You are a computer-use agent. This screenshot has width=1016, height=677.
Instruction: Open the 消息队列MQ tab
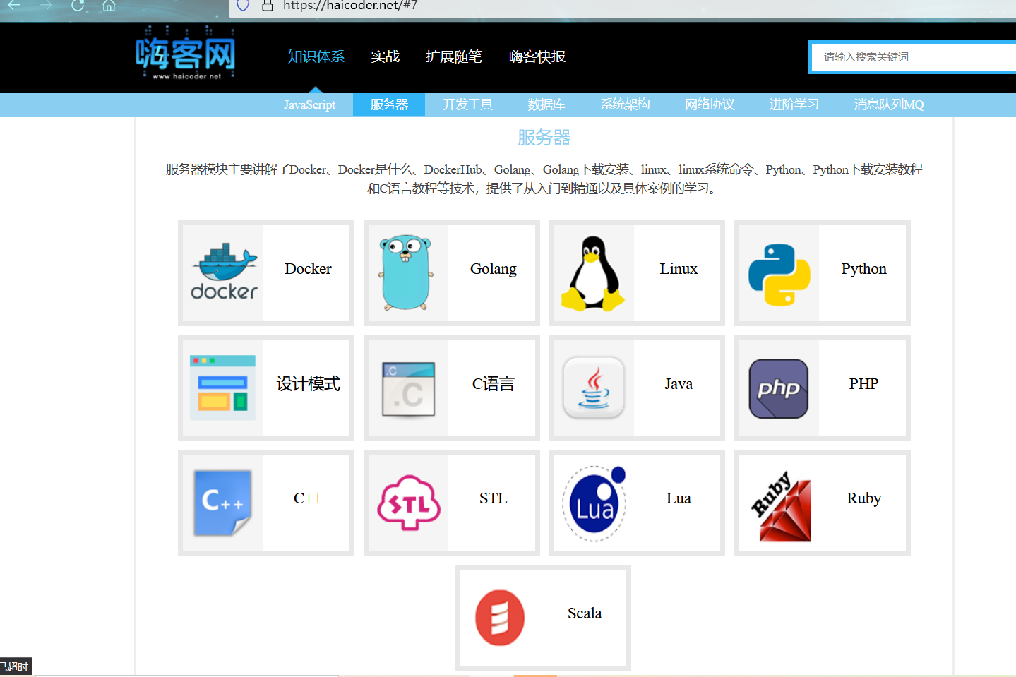coord(889,104)
